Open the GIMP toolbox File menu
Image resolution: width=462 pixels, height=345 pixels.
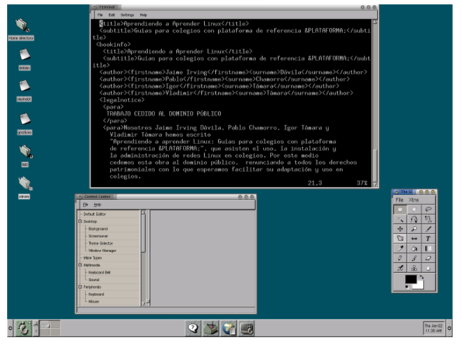tap(399, 200)
